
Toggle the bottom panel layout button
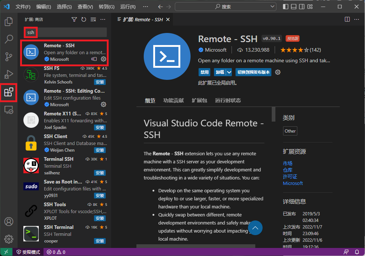(x=294, y=7)
